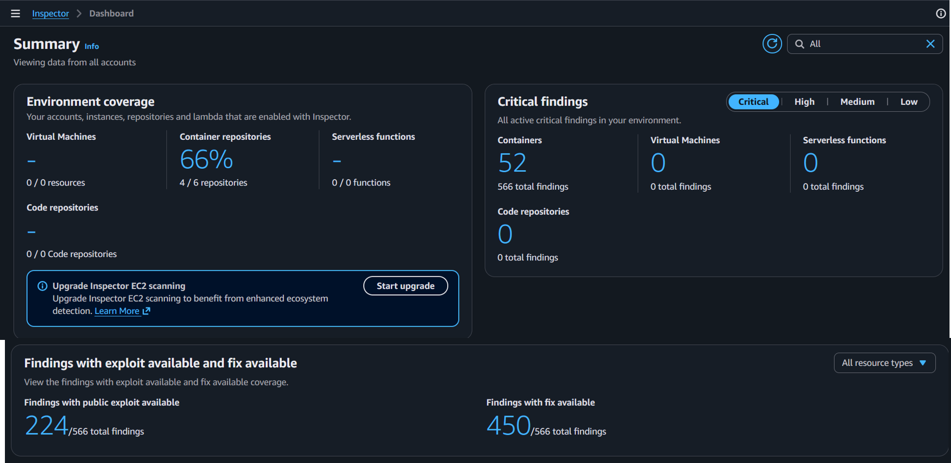951x463 pixels.
Task: Click the Start upgrade button
Action: (x=406, y=286)
